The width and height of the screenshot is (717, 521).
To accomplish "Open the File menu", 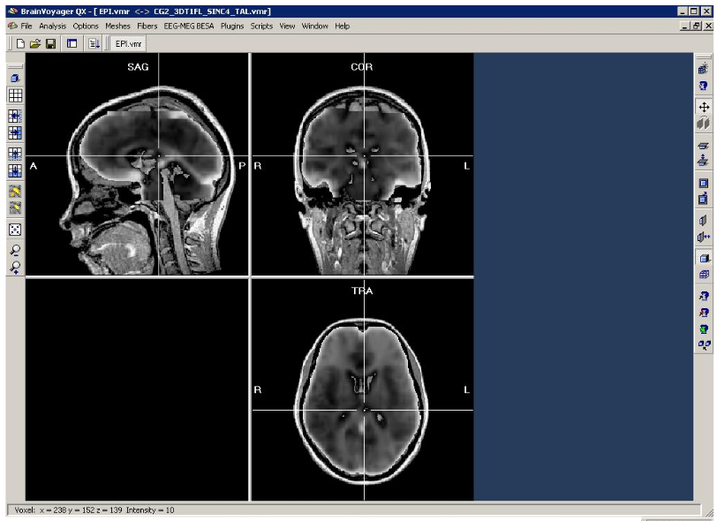I will click(x=26, y=26).
